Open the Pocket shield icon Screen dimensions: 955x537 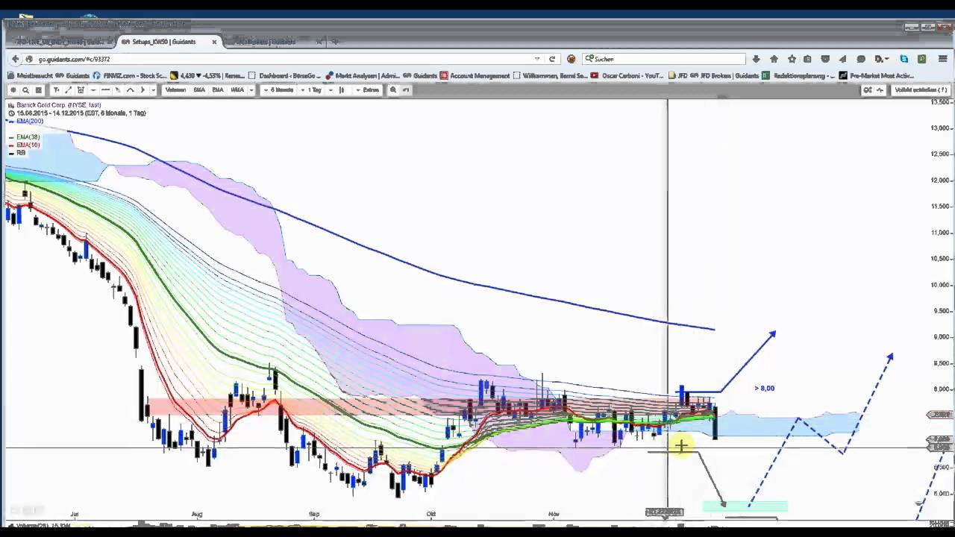pos(825,59)
